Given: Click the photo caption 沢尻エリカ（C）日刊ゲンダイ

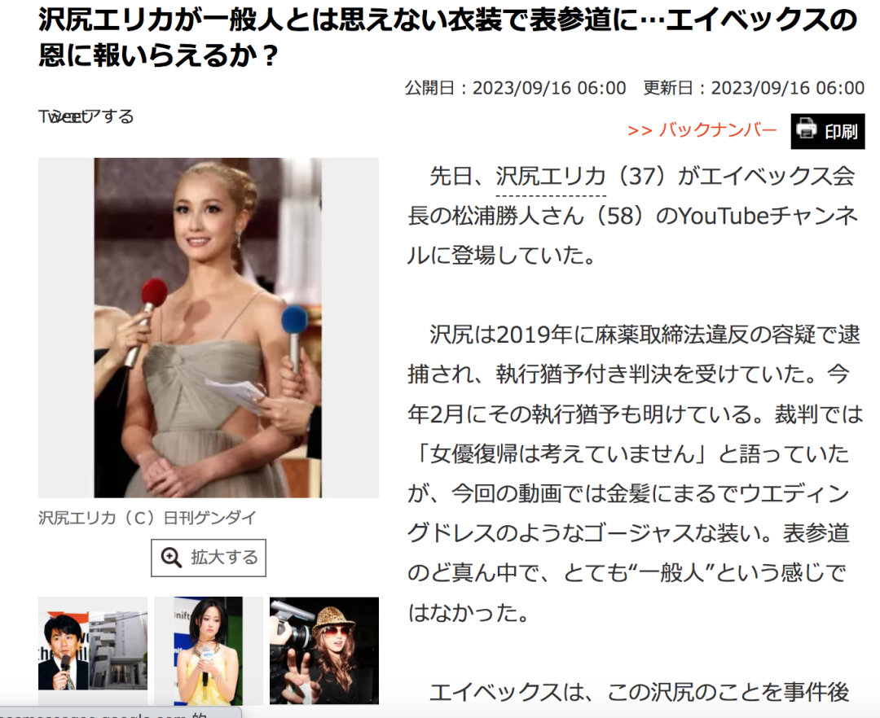Looking at the screenshot, I should coord(147,518).
